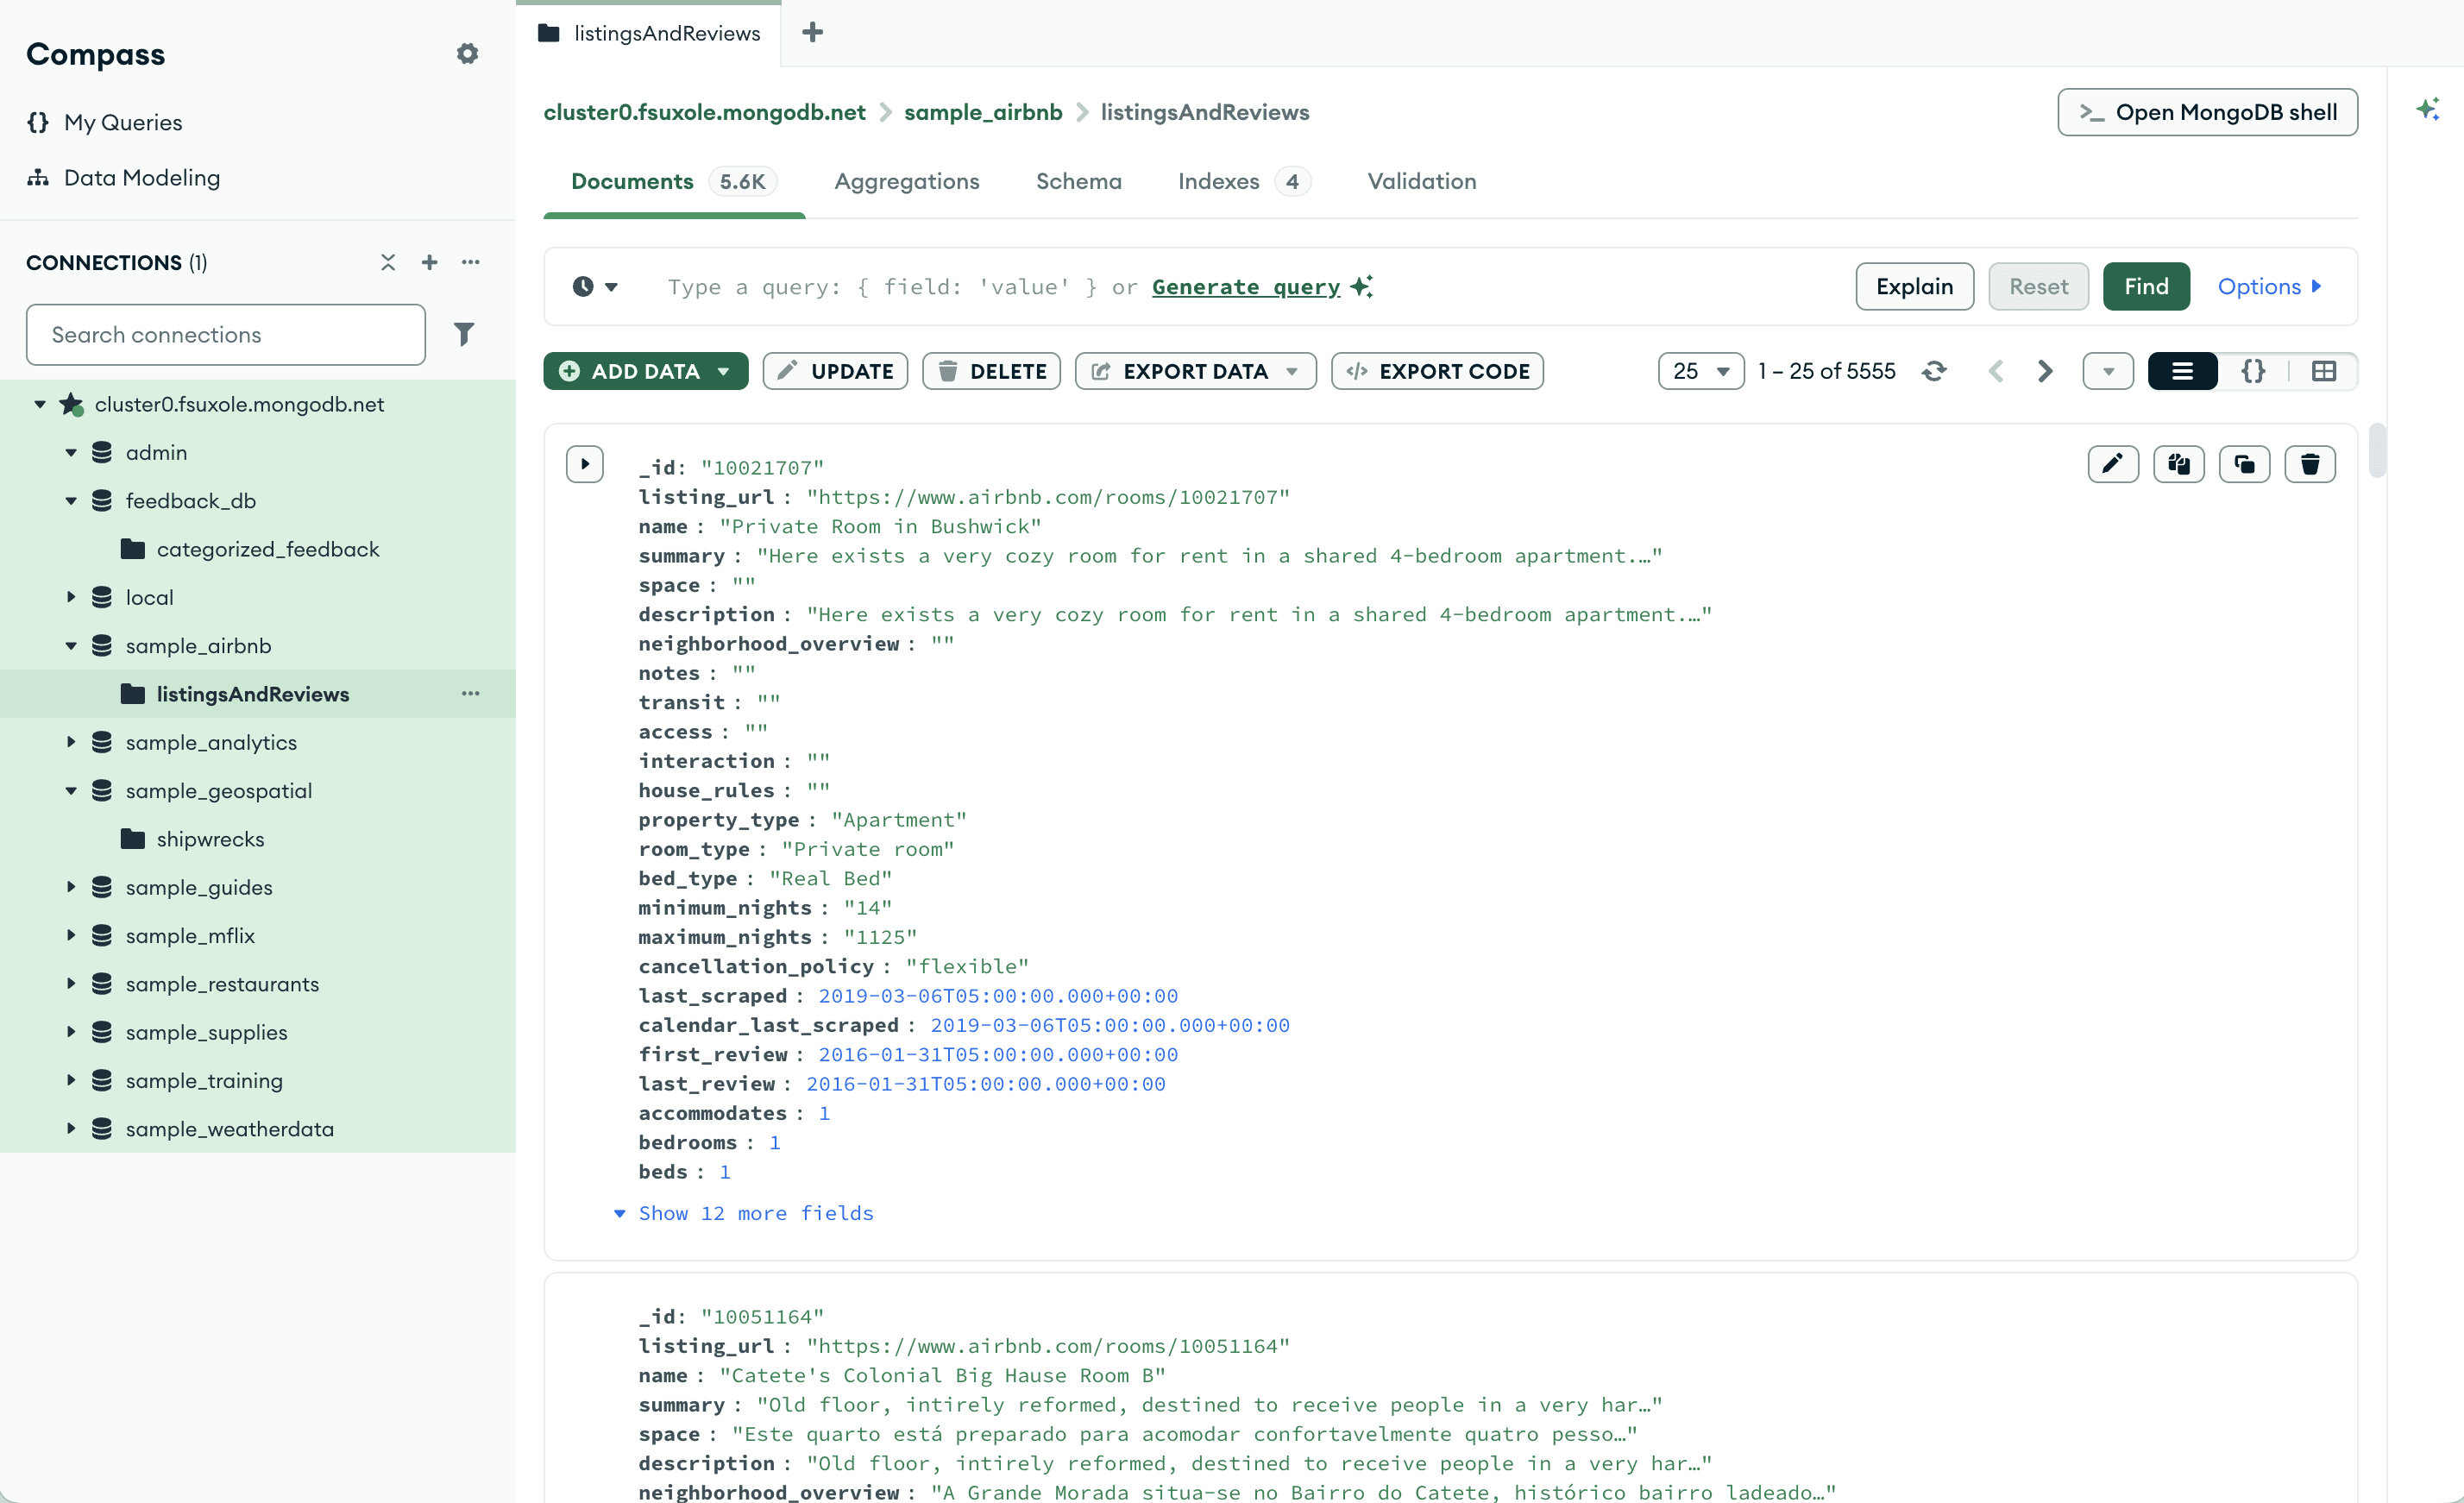Switch to the Aggregations tab
Viewport: 2464px width, 1503px height.
(x=906, y=181)
